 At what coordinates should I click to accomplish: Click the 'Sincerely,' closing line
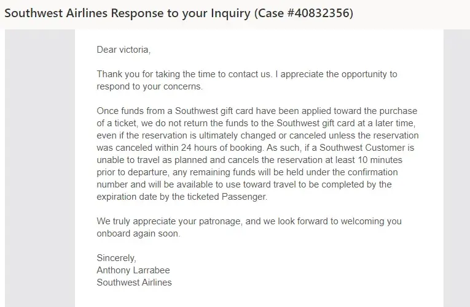(116, 258)
